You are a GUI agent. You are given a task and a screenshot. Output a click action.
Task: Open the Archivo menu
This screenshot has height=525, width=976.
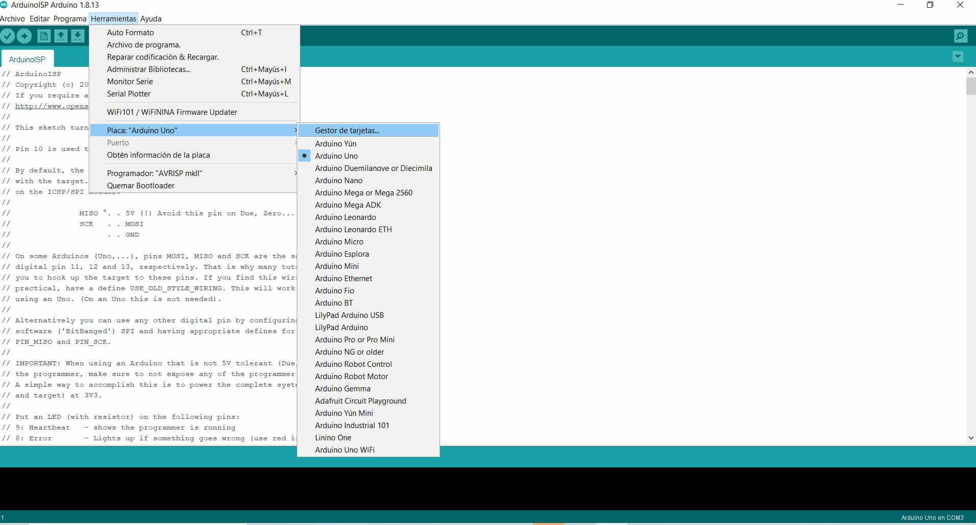[12, 19]
